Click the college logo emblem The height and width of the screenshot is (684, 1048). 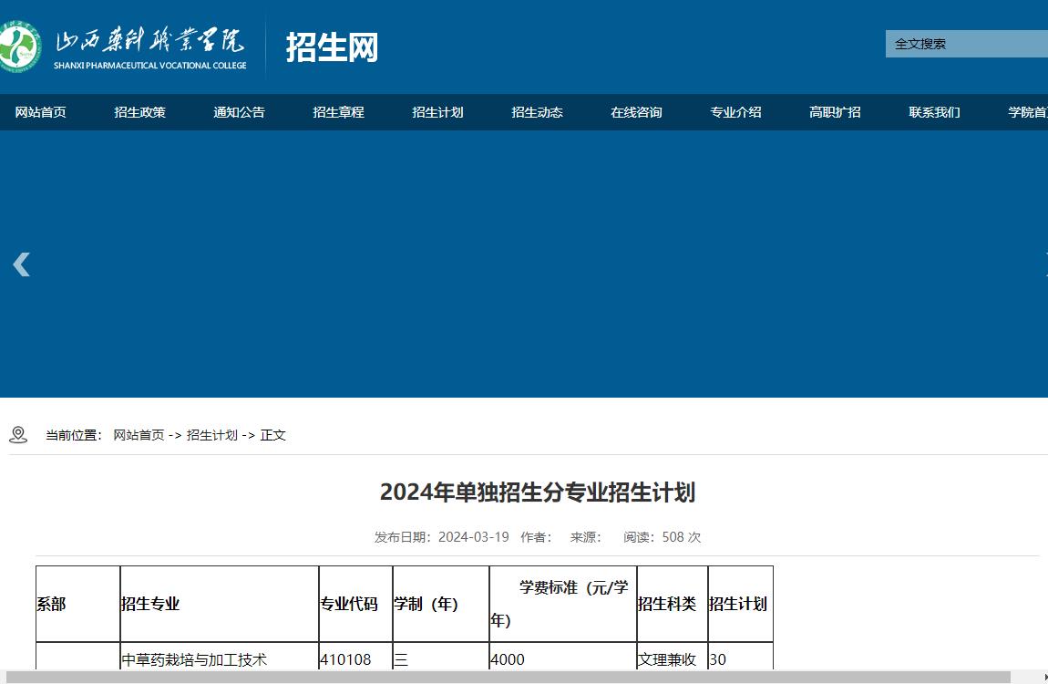(x=19, y=47)
